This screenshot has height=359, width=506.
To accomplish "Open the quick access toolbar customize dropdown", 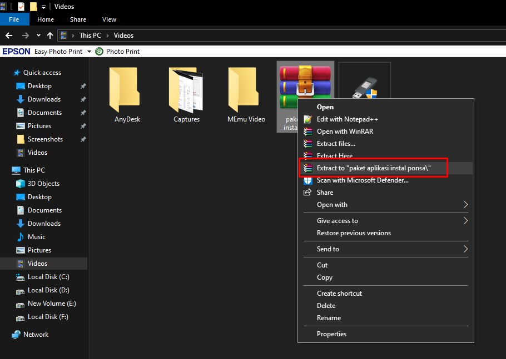I will click(x=43, y=7).
